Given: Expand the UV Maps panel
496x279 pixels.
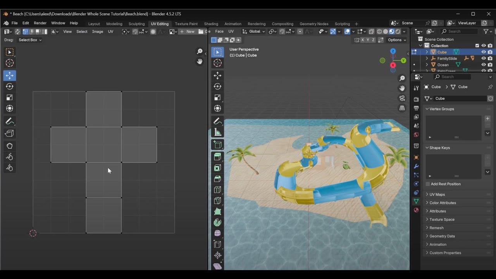Looking at the screenshot, I should (437, 195).
